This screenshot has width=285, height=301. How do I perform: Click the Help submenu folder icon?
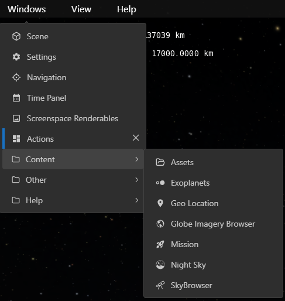16,200
